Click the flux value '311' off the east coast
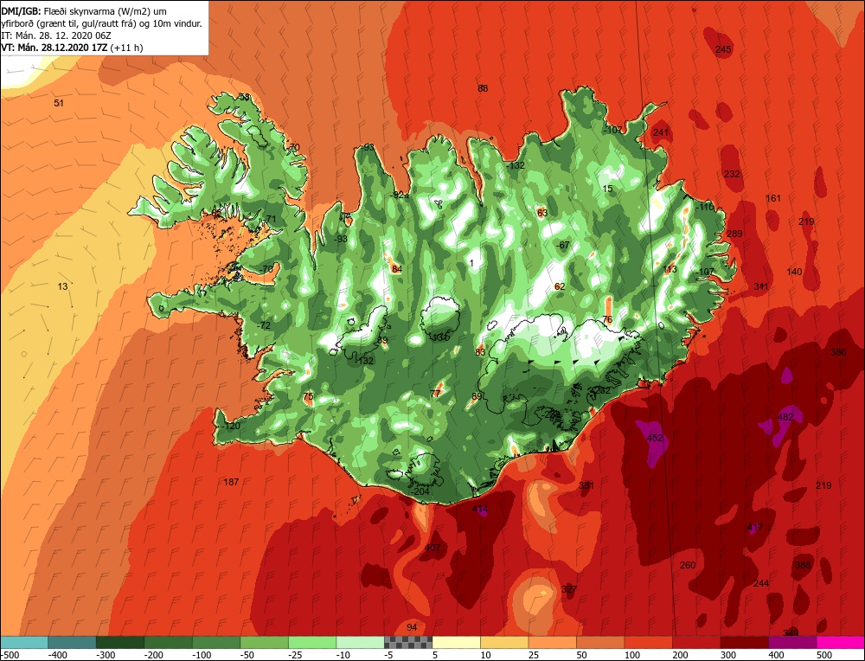Image resolution: width=865 pixels, height=661 pixels. [760, 286]
